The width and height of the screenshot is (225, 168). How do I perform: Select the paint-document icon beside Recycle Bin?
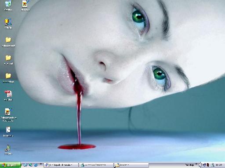click(25, 5)
